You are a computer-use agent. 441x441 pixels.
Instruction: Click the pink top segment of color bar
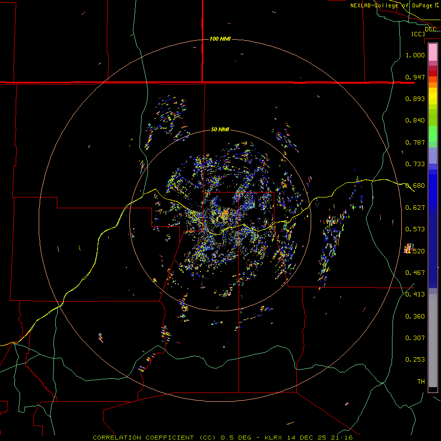pos(433,52)
